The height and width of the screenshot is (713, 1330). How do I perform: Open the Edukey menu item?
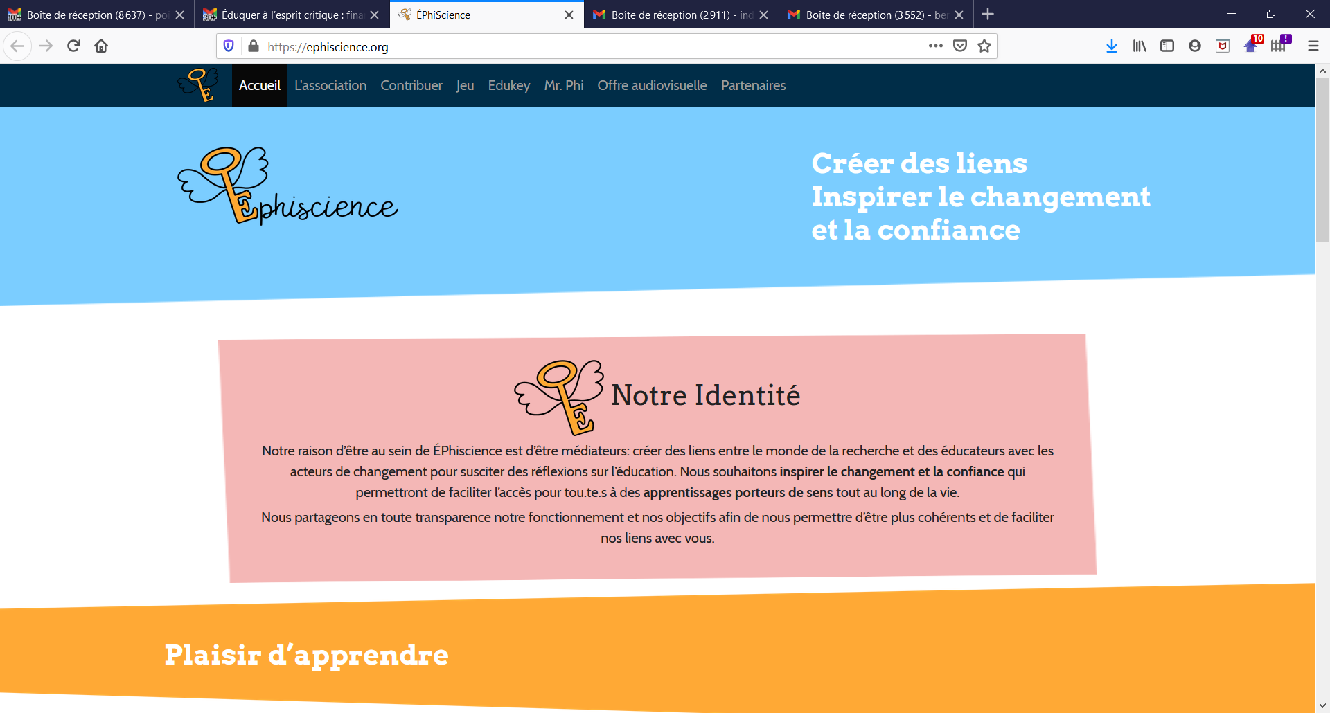click(x=509, y=85)
